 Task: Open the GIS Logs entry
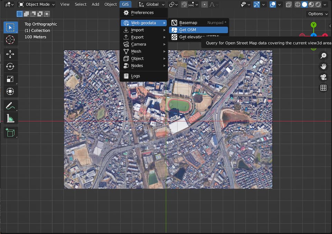click(135, 76)
